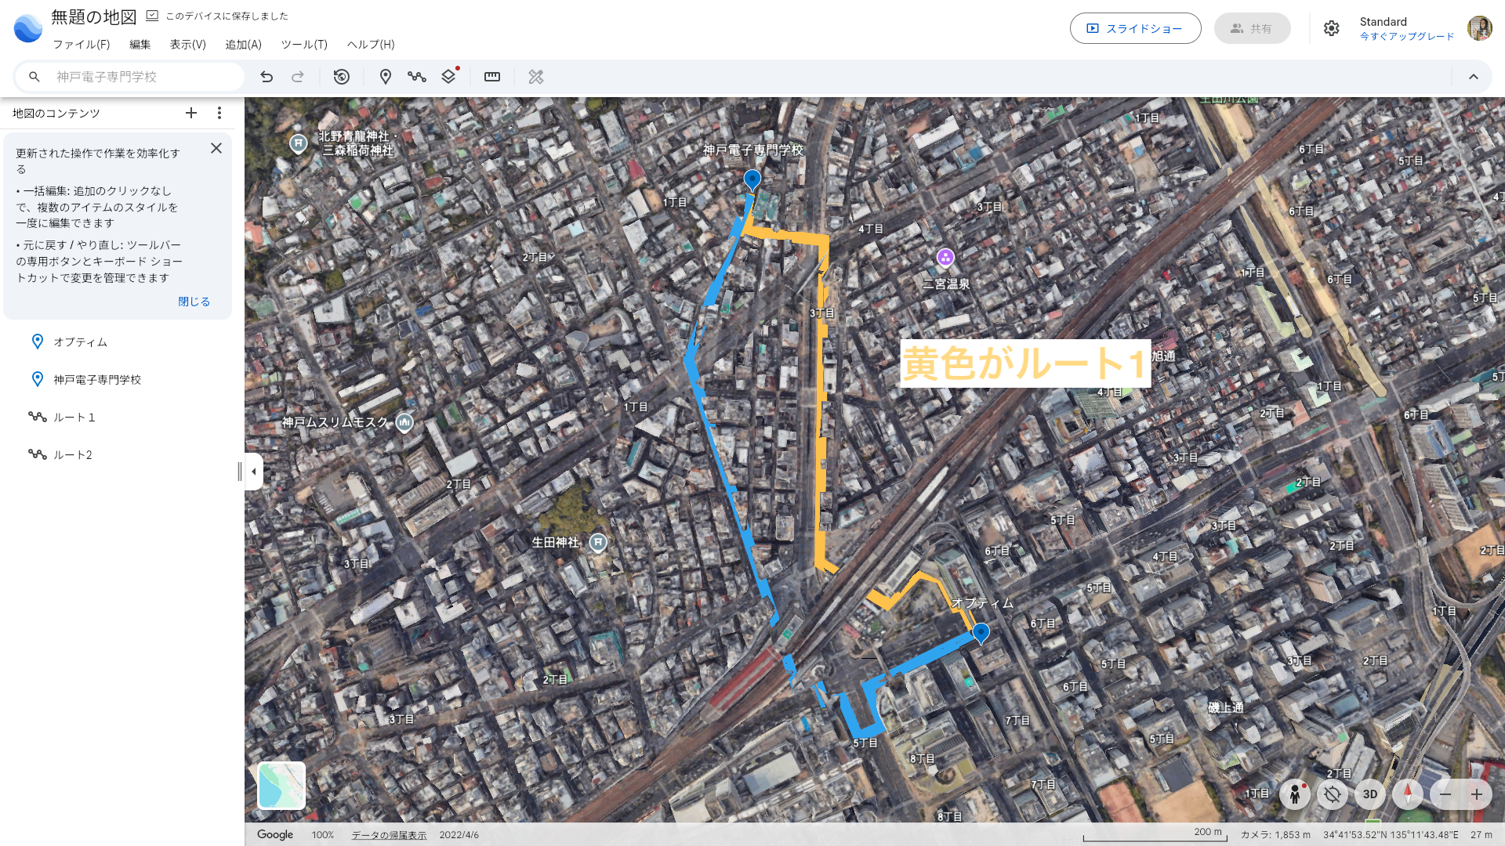The width and height of the screenshot is (1505, 846).
Task: Draw a path or polygon
Action: point(417,77)
